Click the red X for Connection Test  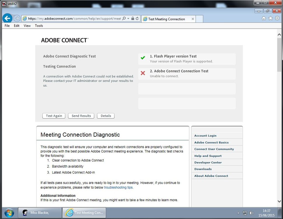coord(143,73)
